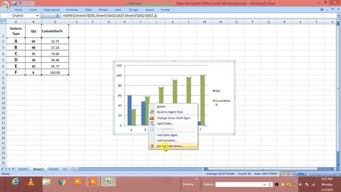Open Customize Quick Access Toolbar dropdown

pos(38,3)
